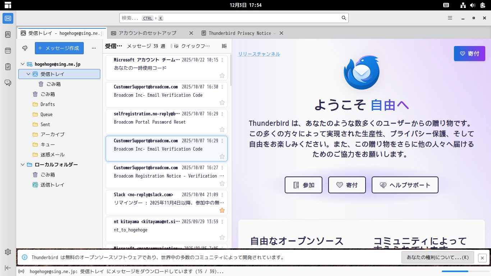Click the magnifier icon in search box
This screenshot has height=276, width=491.
344,18
